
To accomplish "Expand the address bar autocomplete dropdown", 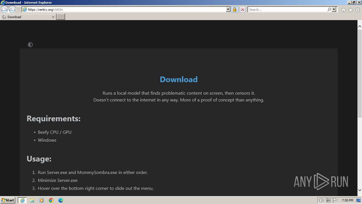I will coord(228,9).
